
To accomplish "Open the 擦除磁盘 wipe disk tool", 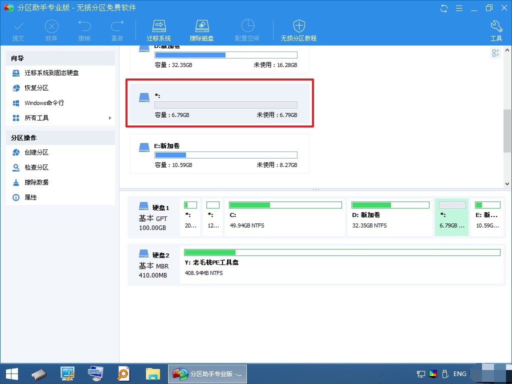I will (x=202, y=30).
